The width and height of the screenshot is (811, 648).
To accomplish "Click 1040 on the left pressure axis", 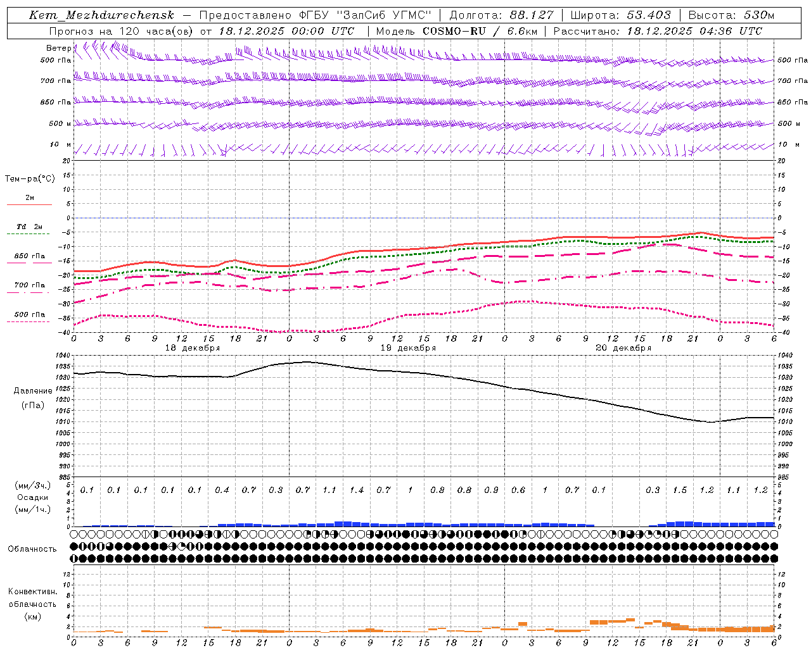I will (62, 356).
